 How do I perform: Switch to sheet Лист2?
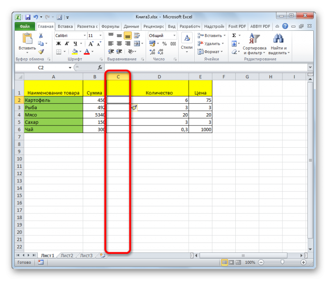click(67, 256)
